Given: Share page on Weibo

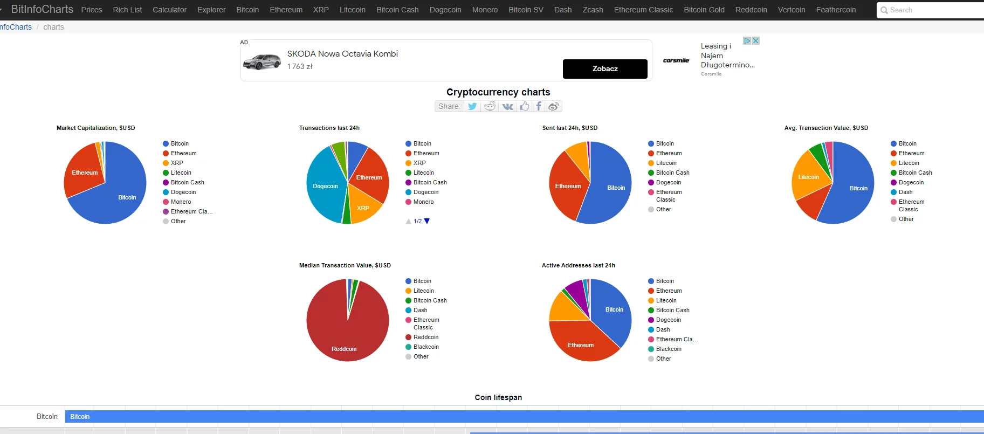Looking at the screenshot, I should click(x=553, y=106).
